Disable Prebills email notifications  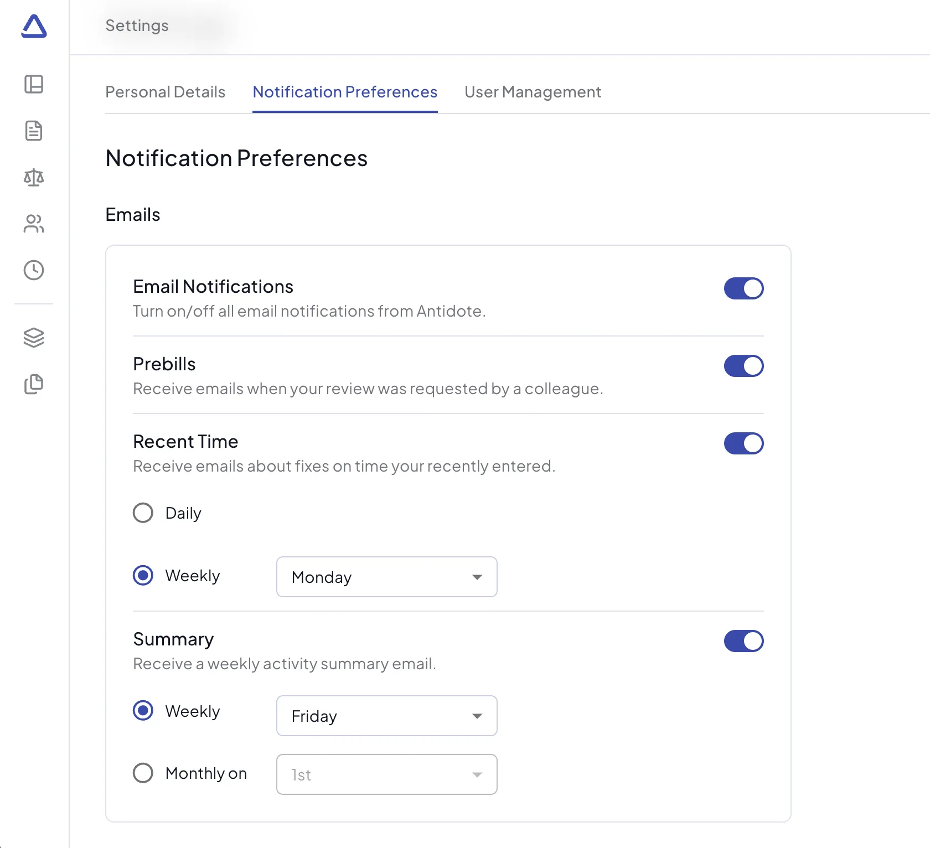744,366
